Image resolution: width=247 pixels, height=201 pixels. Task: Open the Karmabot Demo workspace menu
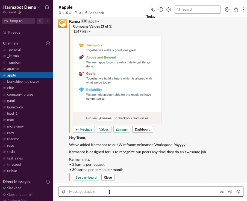pos(21,7)
